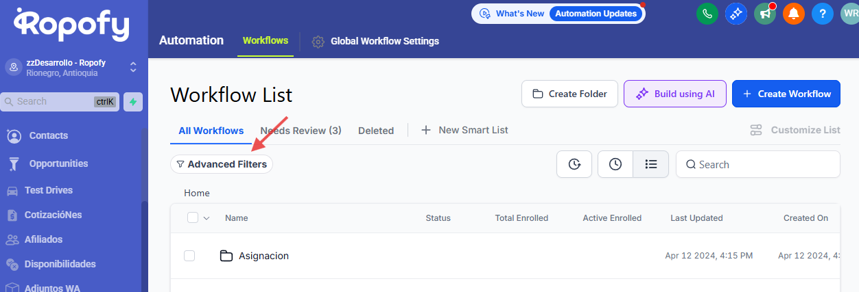Open Opportunities in the sidebar

tap(58, 163)
